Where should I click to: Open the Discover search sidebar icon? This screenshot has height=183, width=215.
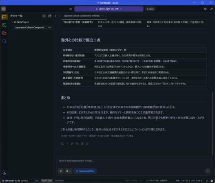pyautogui.click(x=4, y=41)
